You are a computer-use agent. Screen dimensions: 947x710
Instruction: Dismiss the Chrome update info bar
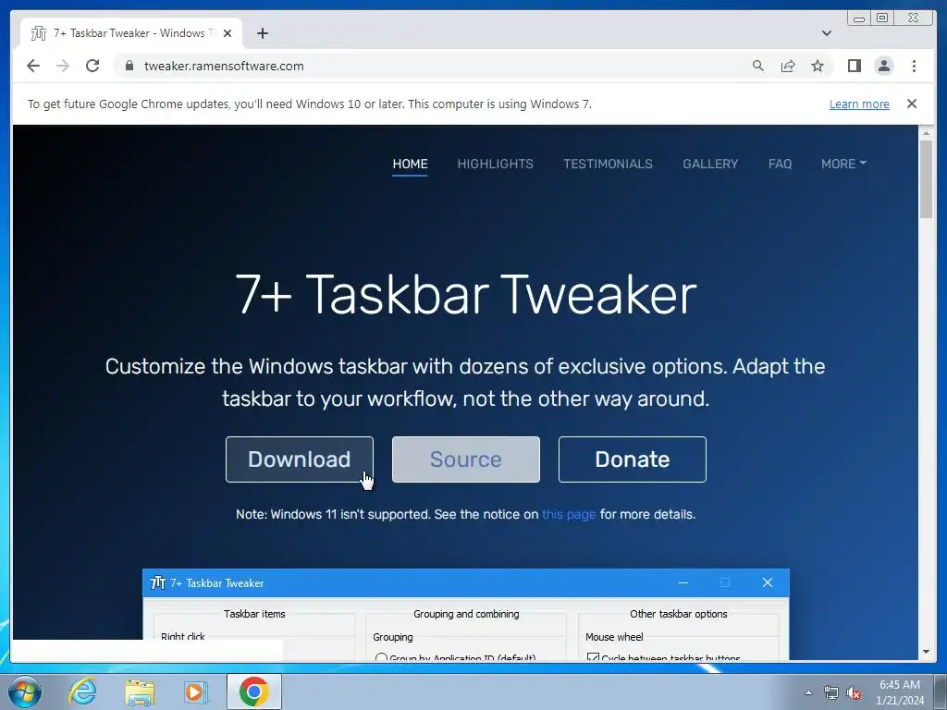pos(912,104)
